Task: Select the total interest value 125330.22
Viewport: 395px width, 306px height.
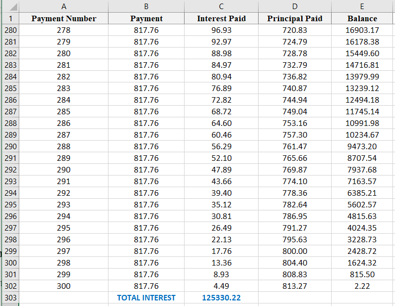Action: 221,298
